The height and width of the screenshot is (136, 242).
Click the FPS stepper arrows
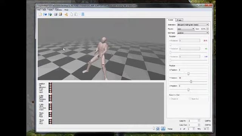pos(208,129)
